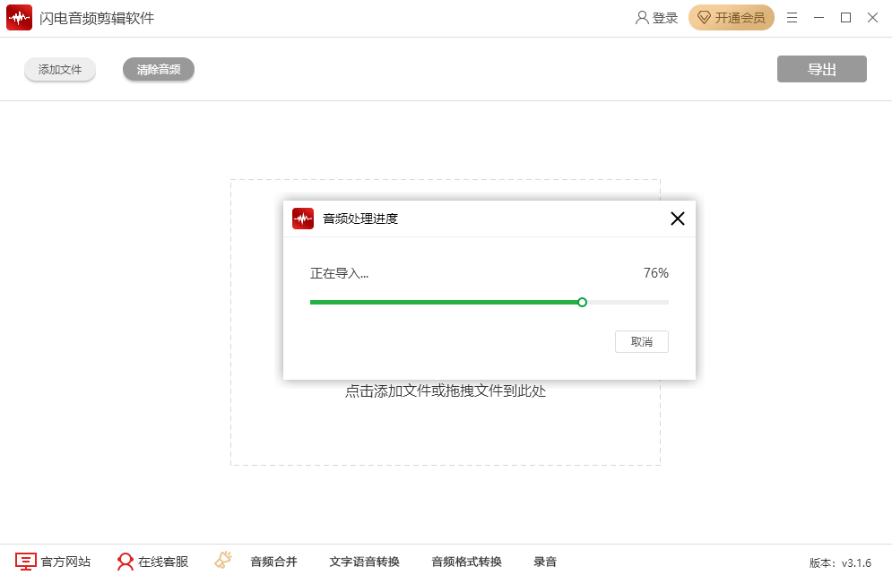Image resolution: width=892 pixels, height=575 pixels.
Task: Click the 在线客服 support person icon
Action: coord(126,562)
